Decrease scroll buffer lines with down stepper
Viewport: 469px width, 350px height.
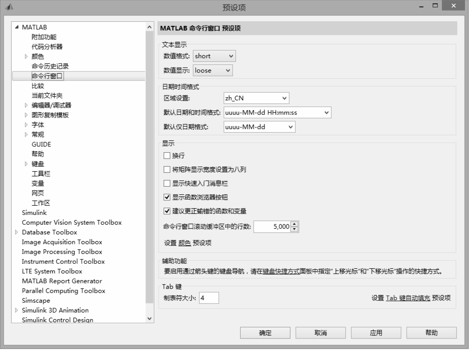(x=294, y=229)
